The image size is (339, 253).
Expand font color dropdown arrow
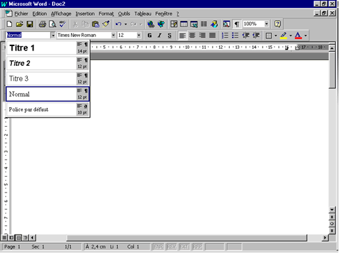click(x=305, y=35)
